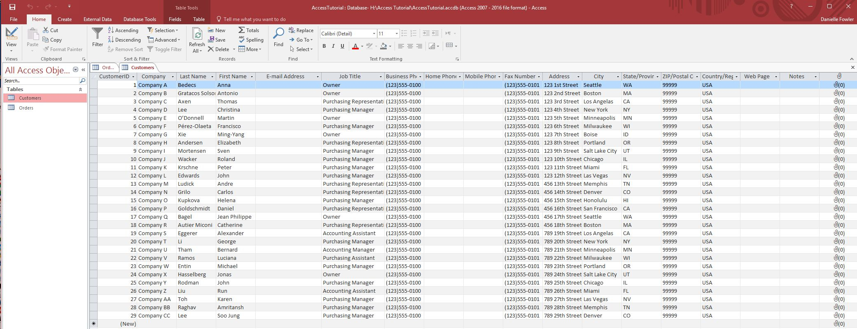The height and width of the screenshot is (329, 857).
Task: Run the Spelling check
Action: [x=251, y=40]
